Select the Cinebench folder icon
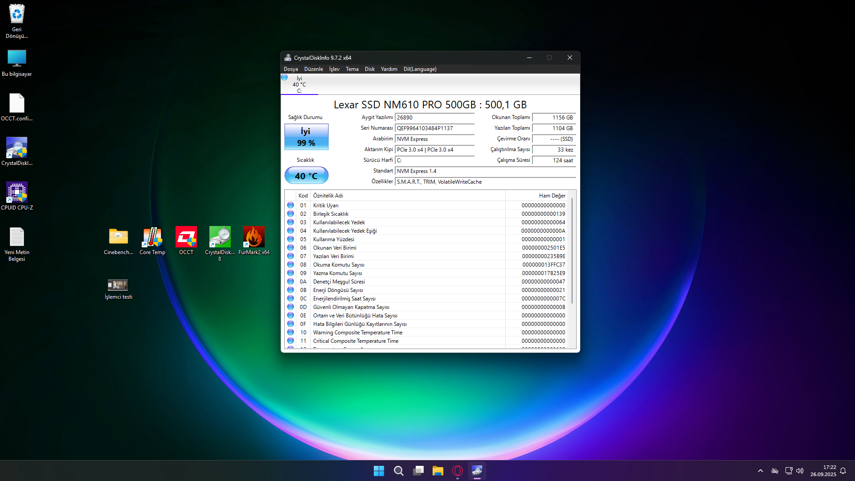 point(119,241)
